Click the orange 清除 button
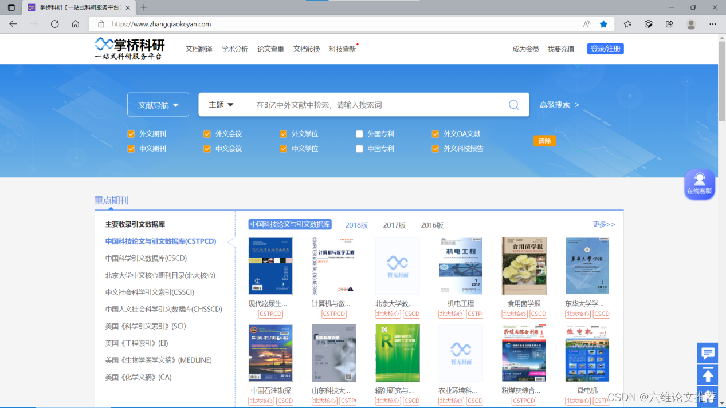Viewport: 726px width, 408px height. click(544, 141)
